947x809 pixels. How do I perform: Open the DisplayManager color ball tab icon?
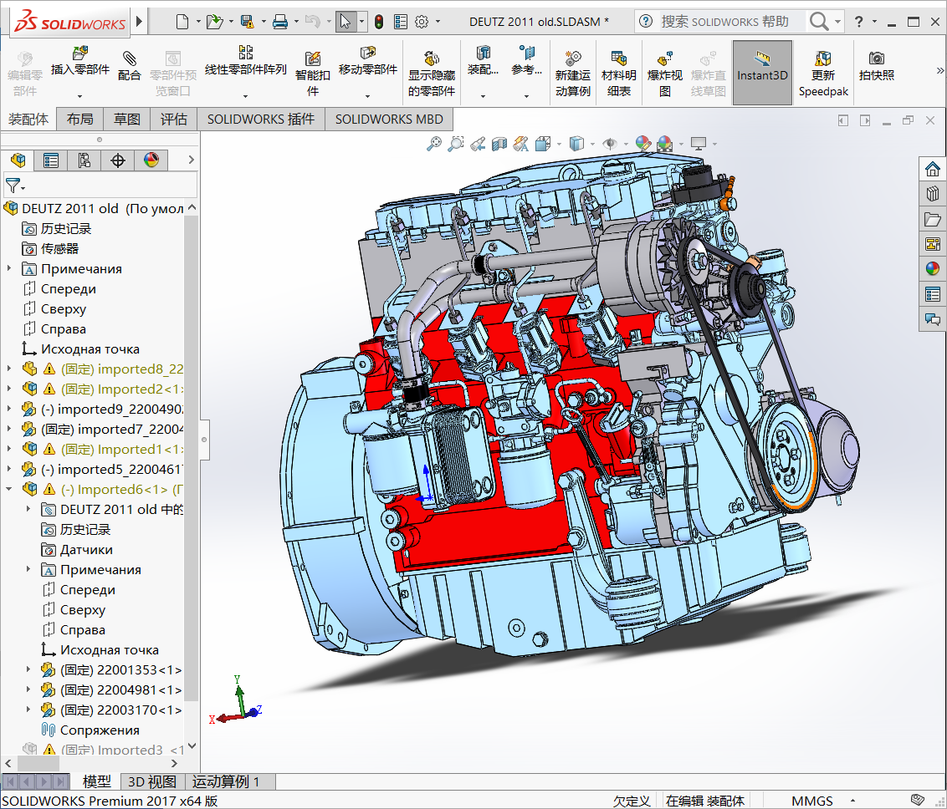(x=151, y=160)
